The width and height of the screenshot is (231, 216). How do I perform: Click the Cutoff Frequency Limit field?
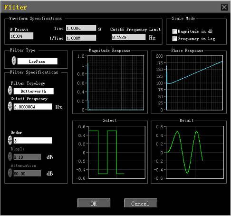[128, 37]
